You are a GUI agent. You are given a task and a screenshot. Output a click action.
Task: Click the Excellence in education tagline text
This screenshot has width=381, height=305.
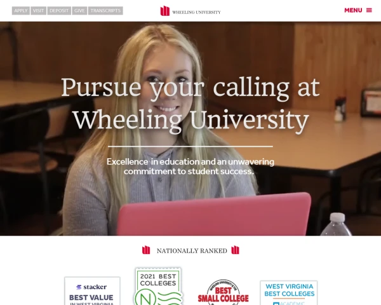pos(190,166)
